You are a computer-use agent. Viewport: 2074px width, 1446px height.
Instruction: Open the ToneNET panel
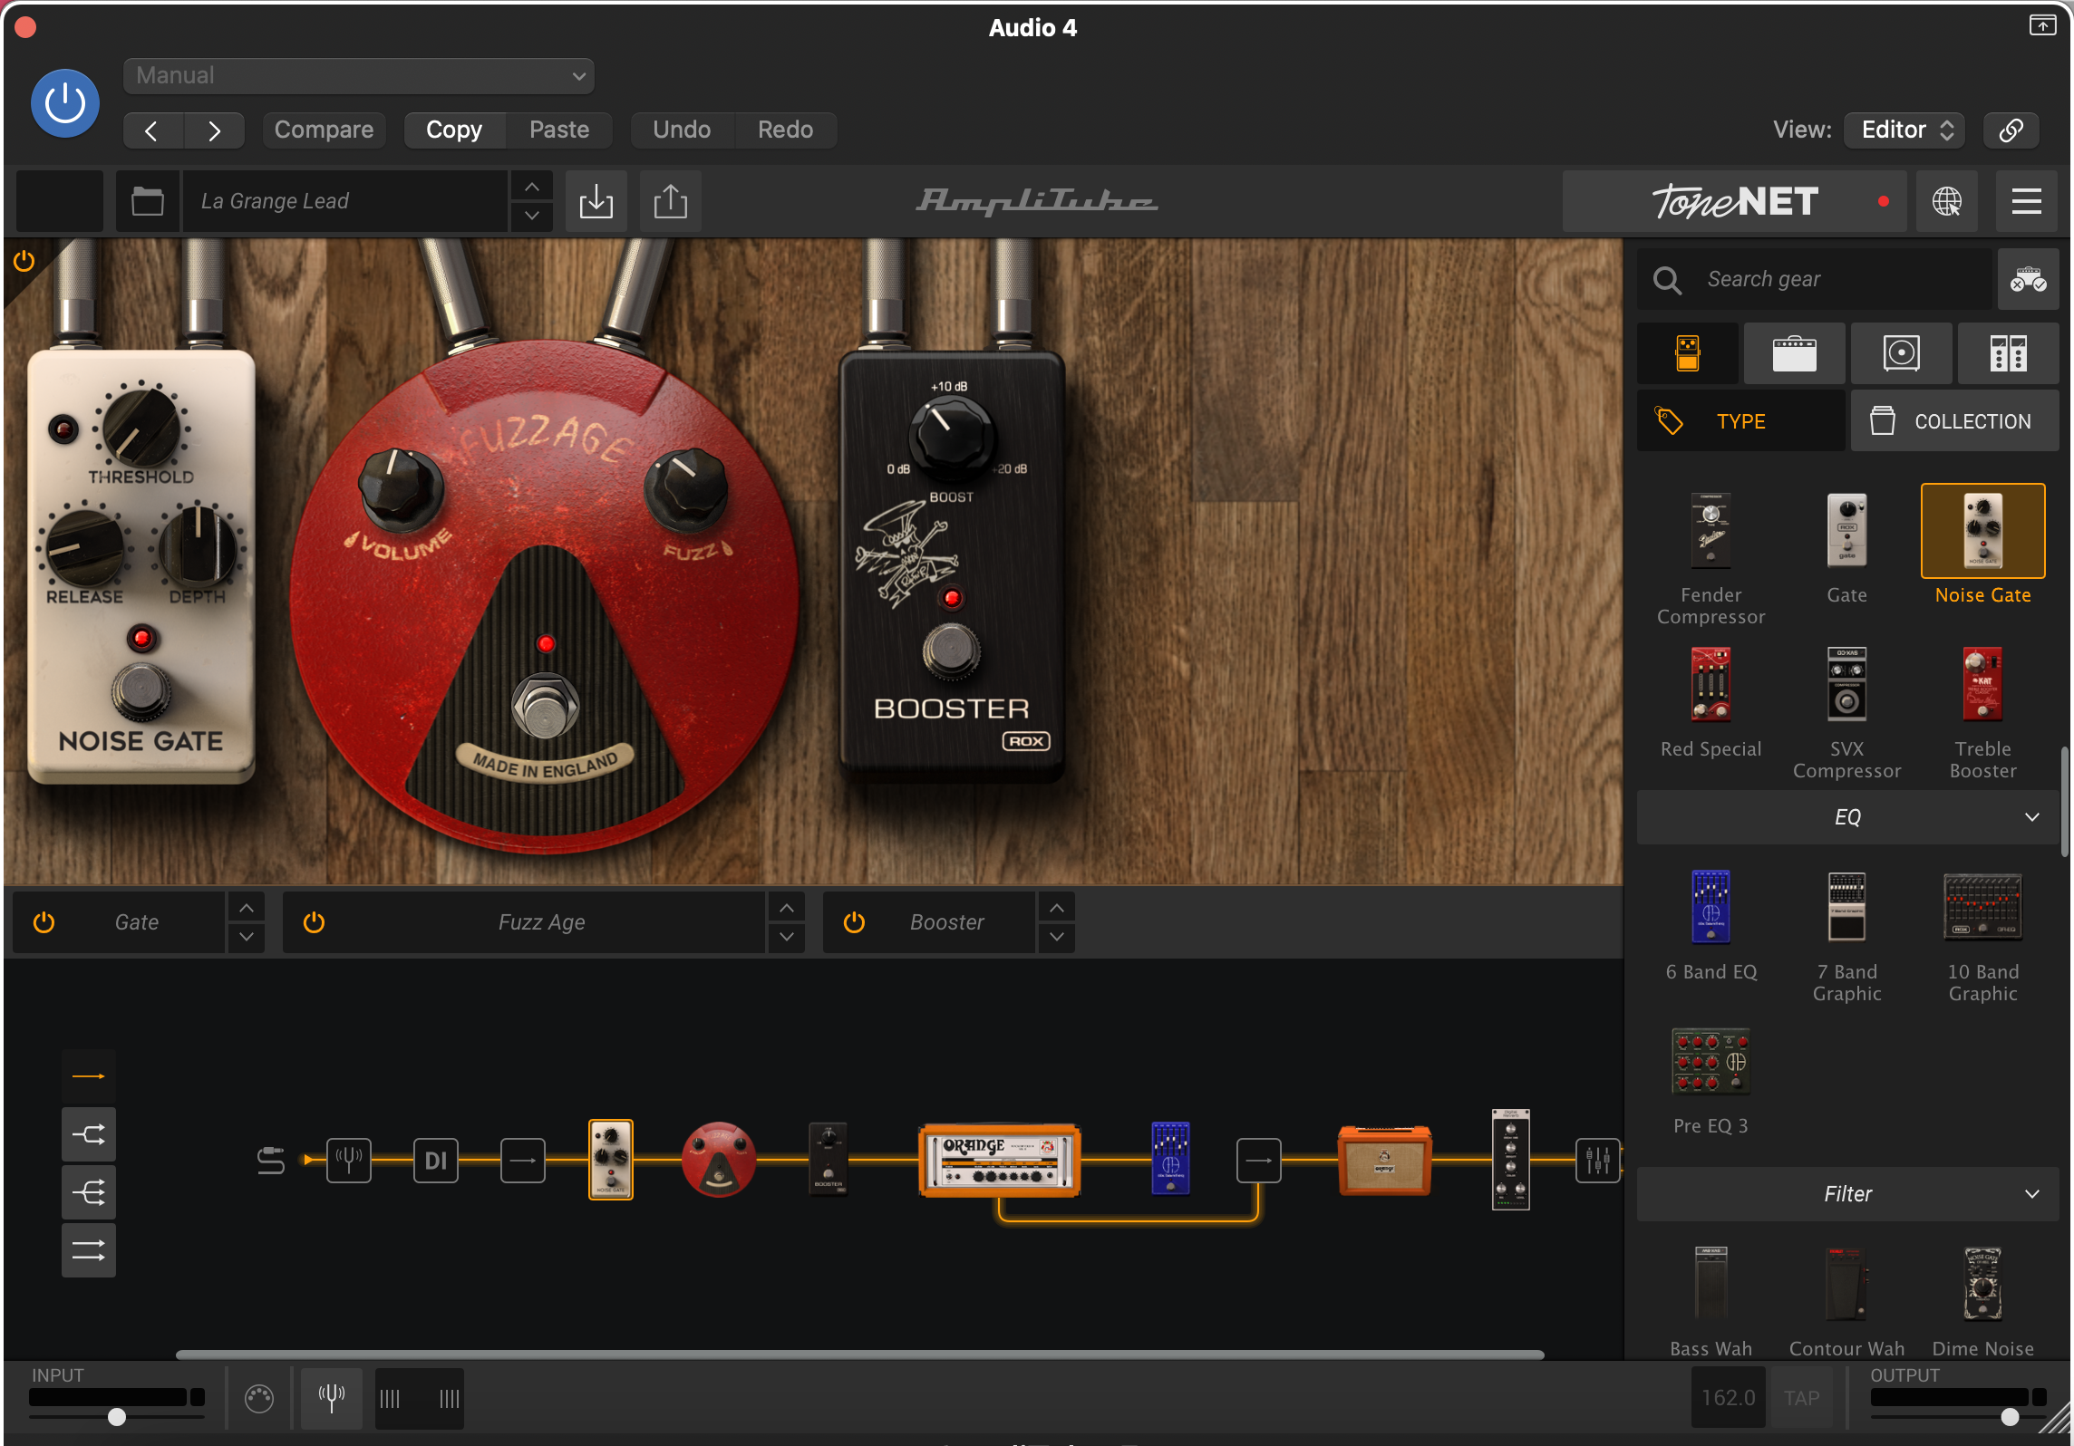[x=1734, y=201]
